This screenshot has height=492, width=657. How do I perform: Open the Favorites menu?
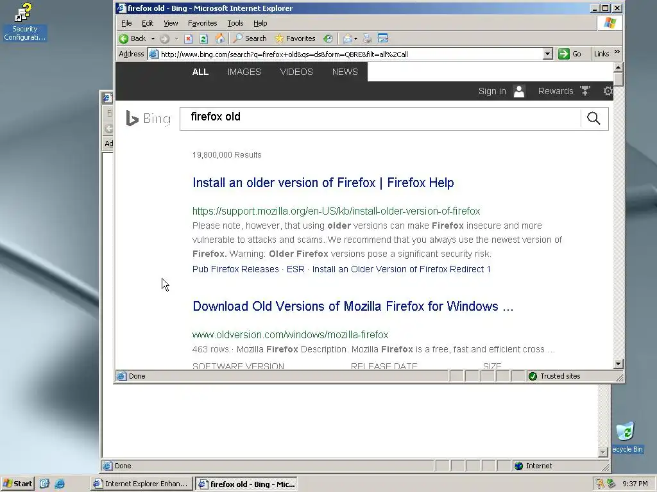point(202,24)
